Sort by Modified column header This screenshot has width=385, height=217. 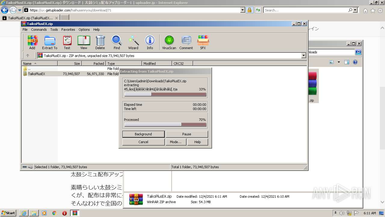tap(157, 64)
